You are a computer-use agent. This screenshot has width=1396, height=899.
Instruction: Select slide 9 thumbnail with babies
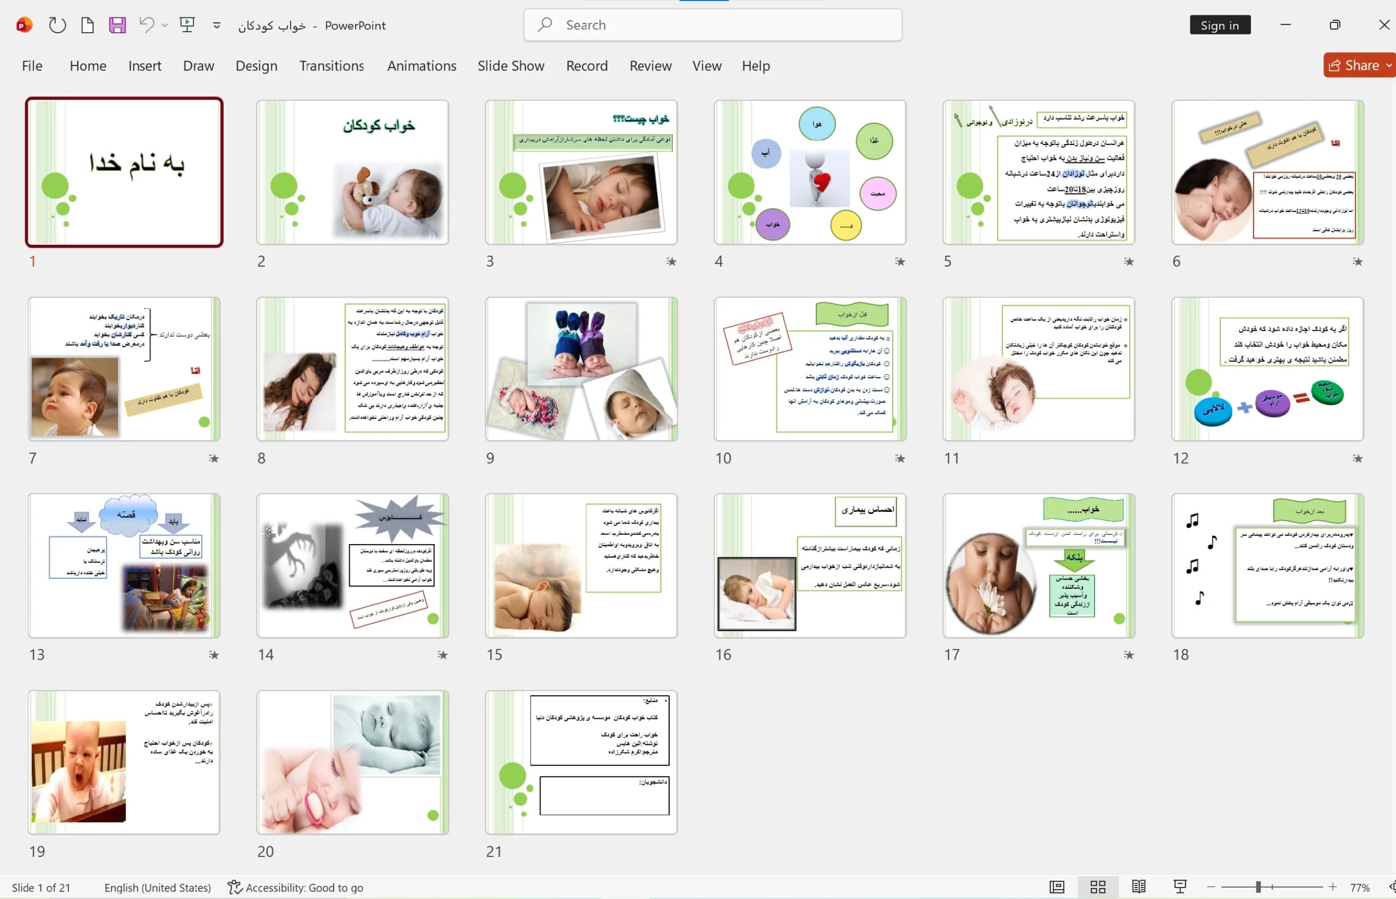point(581,369)
